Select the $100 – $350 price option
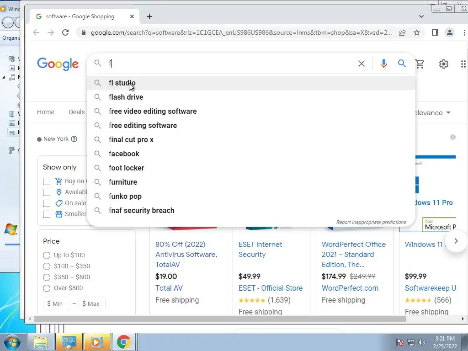The image size is (468, 351). 47,266
